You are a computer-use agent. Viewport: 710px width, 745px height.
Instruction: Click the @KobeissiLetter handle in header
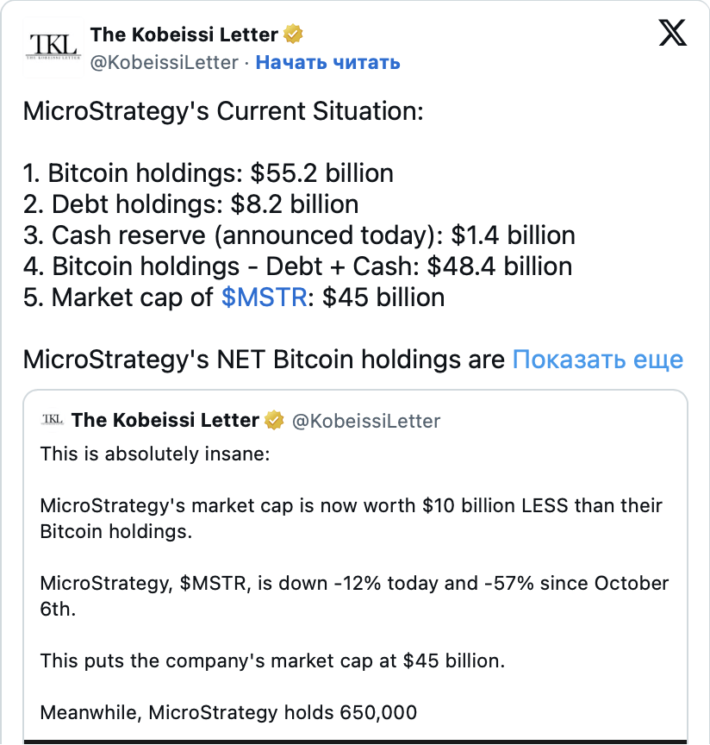(x=164, y=62)
